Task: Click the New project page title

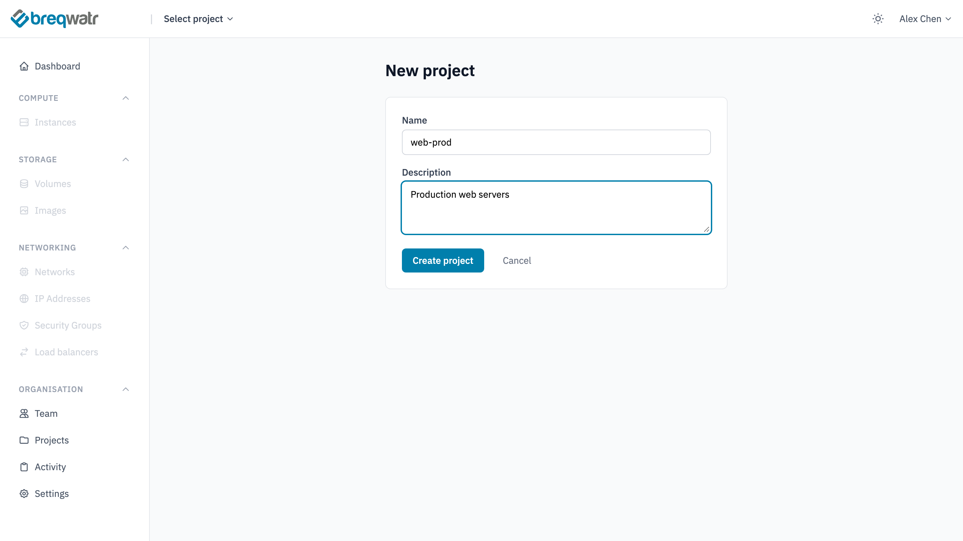Action: 430,70
